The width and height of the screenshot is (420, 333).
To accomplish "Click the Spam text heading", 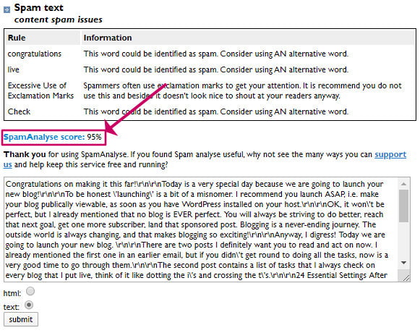I will coord(39,8).
